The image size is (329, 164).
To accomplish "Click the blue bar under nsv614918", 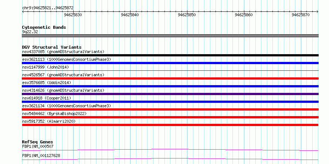I will pyautogui.click(x=170, y=102).
